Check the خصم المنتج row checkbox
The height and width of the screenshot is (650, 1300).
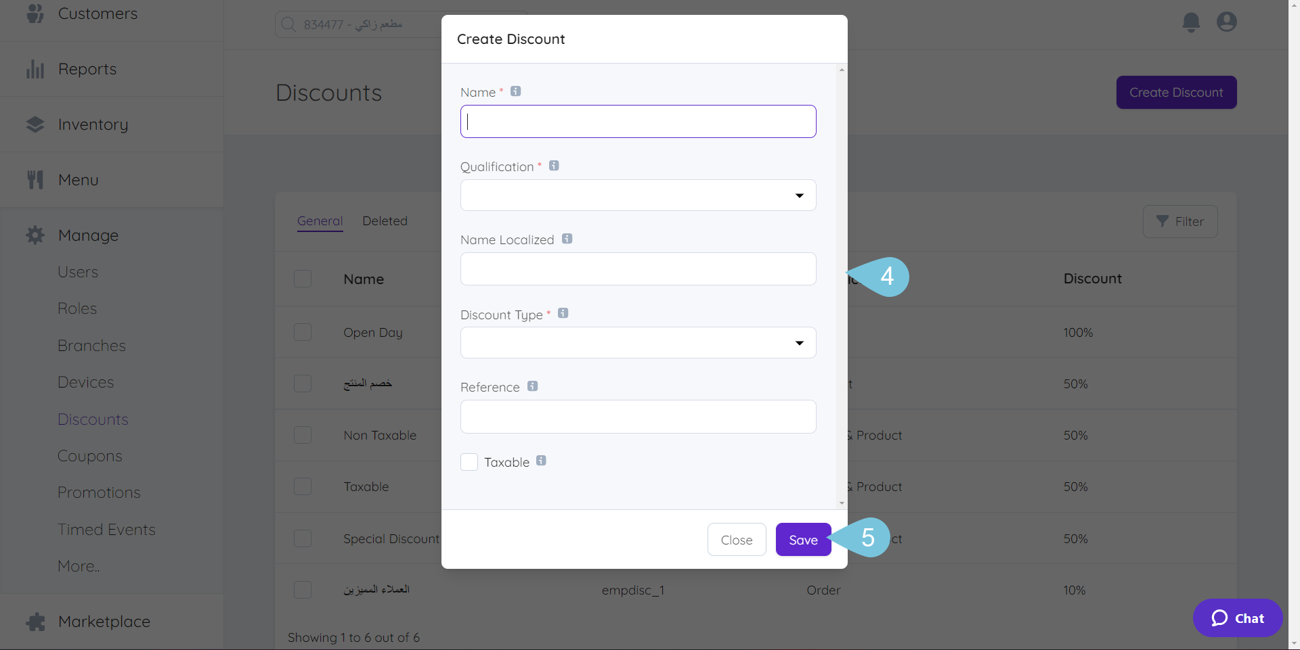point(303,384)
